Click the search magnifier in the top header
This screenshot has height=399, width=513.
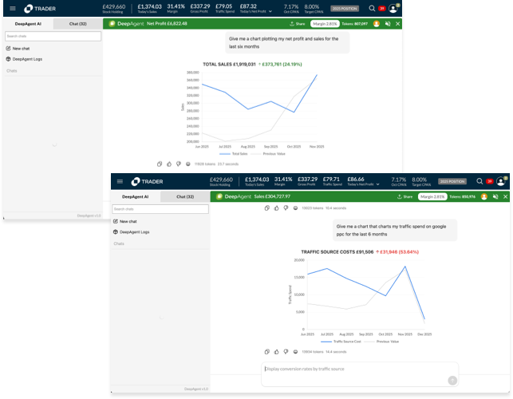pos(372,9)
